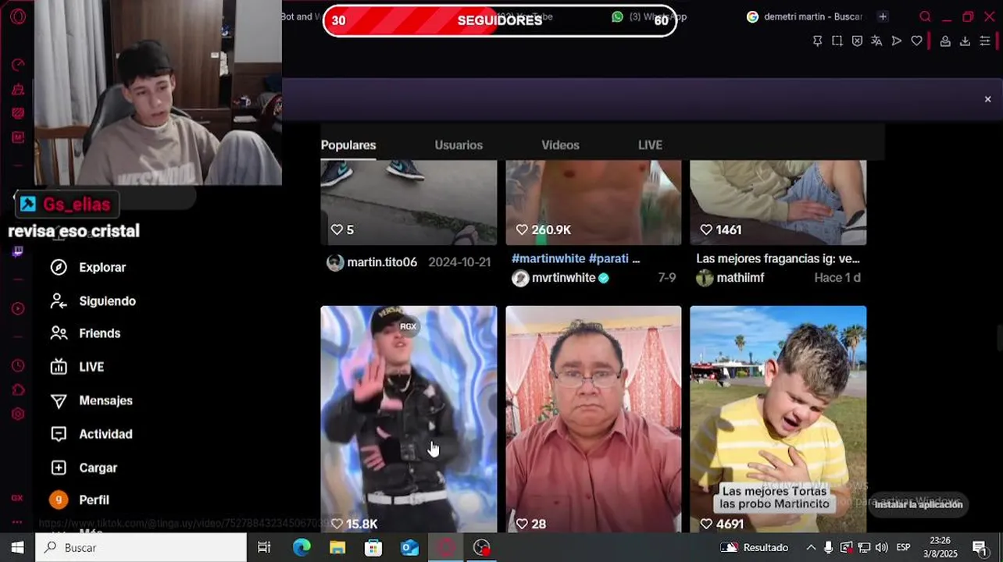Open Settings gear icon in sidebar
This screenshot has width=1003, height=562.
point(18,414)
